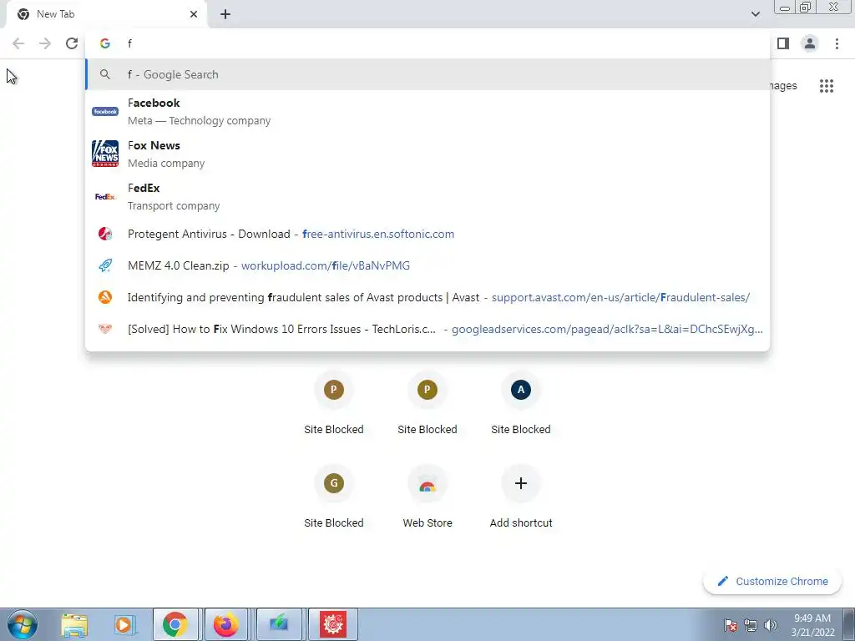The height and width of the screenshot is (641, 855).
Task: Select the New Tab tab
Action: 106,14
